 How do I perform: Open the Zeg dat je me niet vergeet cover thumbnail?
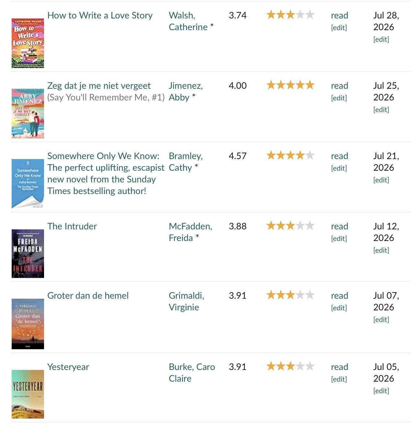tap(28, 113)
